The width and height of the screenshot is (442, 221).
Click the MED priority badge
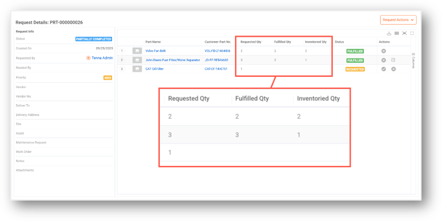pyautogui.click(x=108, y=78)
